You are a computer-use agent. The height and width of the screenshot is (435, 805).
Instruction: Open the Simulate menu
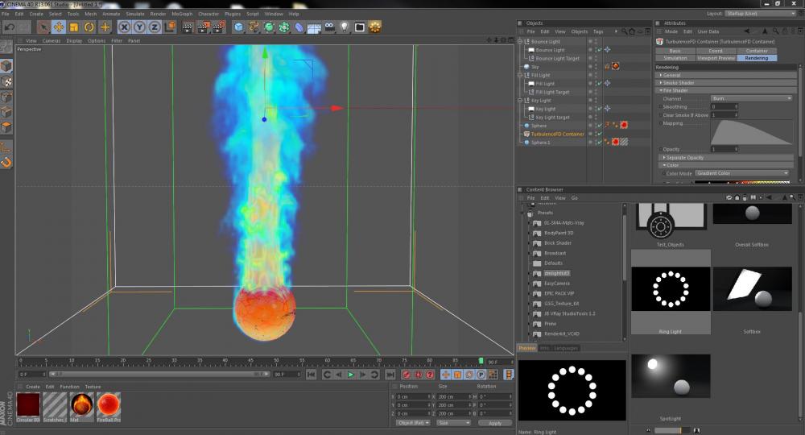click(x=135, y=14)
